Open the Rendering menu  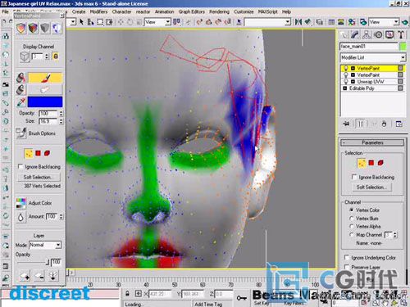pyautogui.click(x=219, y=11)
